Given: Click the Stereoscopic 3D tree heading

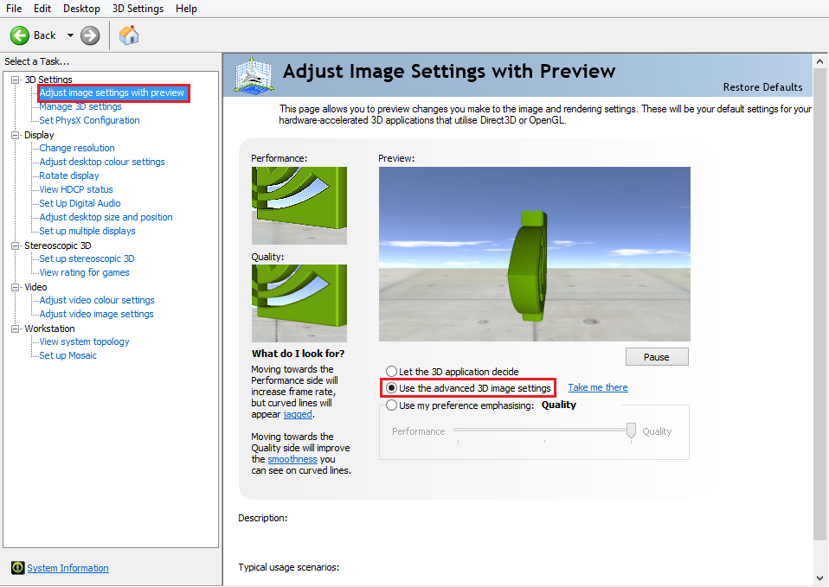Looking at the screenshot, I should coord(58,246).
